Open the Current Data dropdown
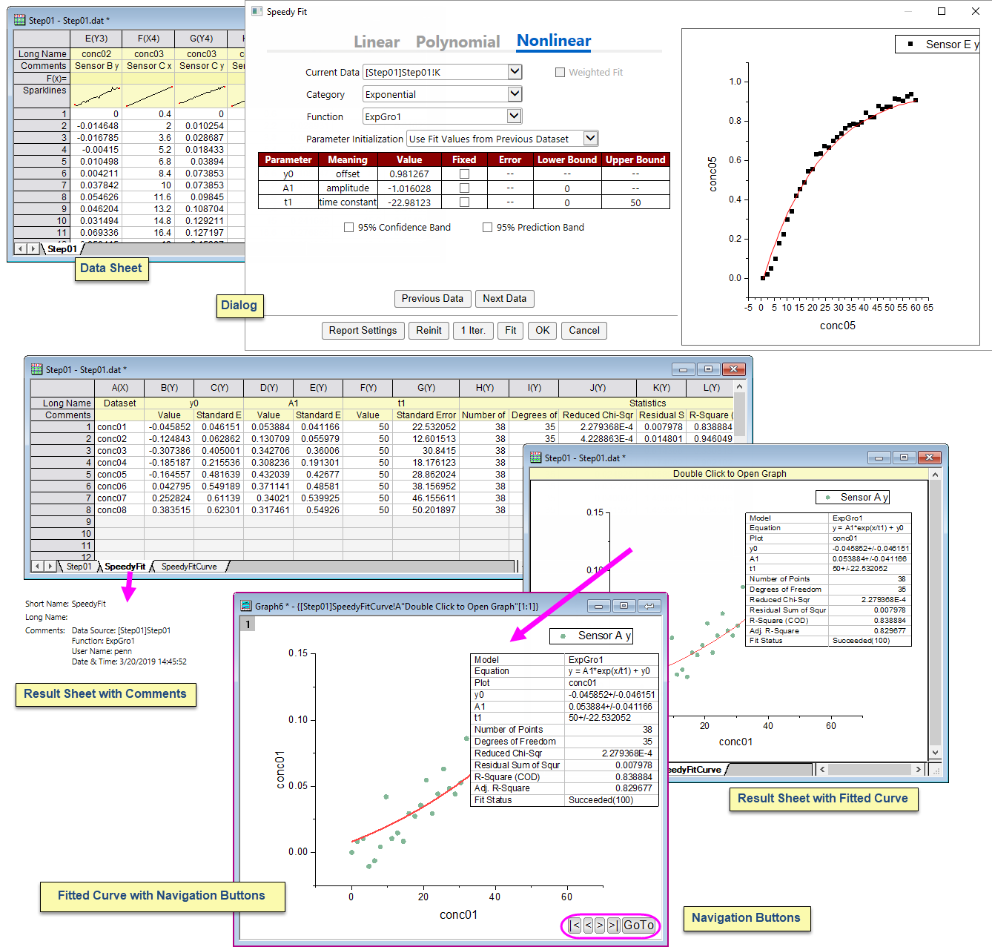This screenshot has height=947, width=992. pyautogui.click(x=515, y=72)
